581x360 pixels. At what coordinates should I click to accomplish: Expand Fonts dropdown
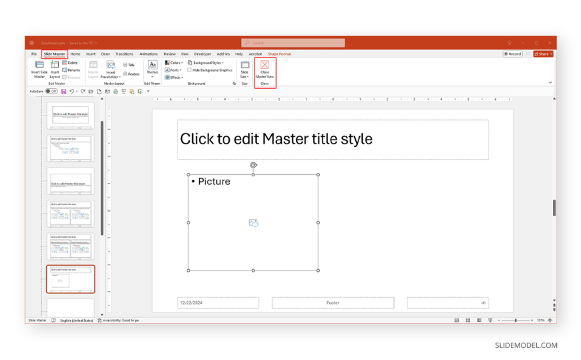[x=174, y=70]
